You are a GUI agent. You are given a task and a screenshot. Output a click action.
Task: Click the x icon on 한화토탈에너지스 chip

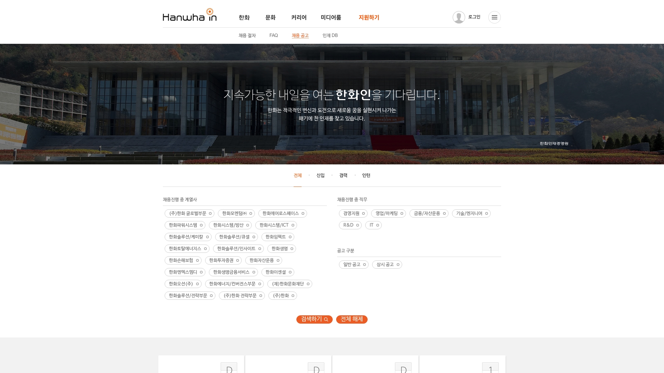pyautogui.click(x=205, y=249)
